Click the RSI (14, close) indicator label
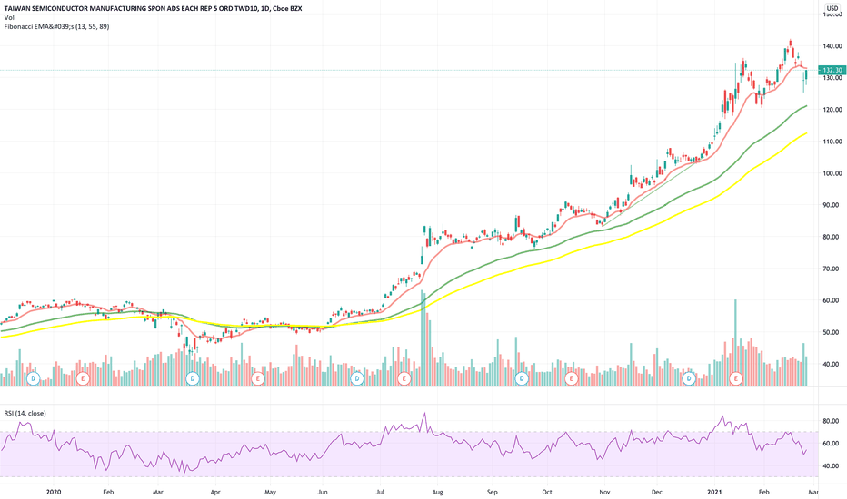 click(x=25, y=413)
